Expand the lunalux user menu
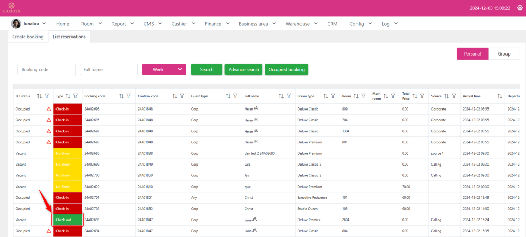 [x=29, y=24]
